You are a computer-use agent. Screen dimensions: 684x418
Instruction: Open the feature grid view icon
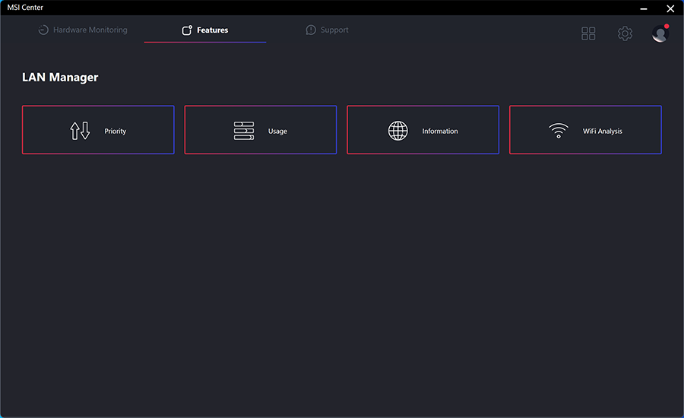(x=588, y=33)
